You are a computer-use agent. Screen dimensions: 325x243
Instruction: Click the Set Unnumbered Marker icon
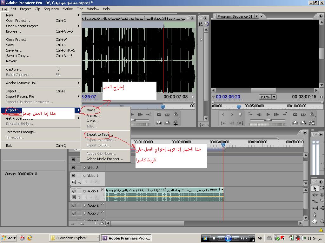[240, 115]
